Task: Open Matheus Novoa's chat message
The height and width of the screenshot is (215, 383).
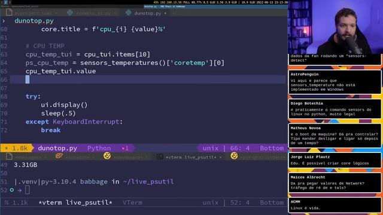Action: pos(335,136)
